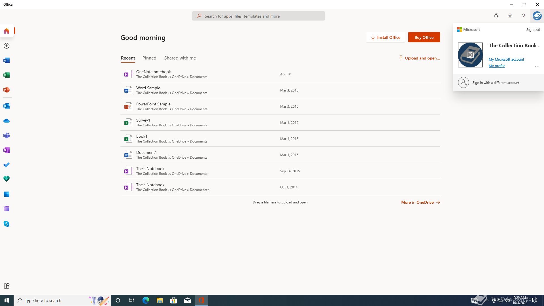Viewport: 544px width, 306px height.
Task: Switch to the Shared with me tab
Action: [x=180, y=58]
